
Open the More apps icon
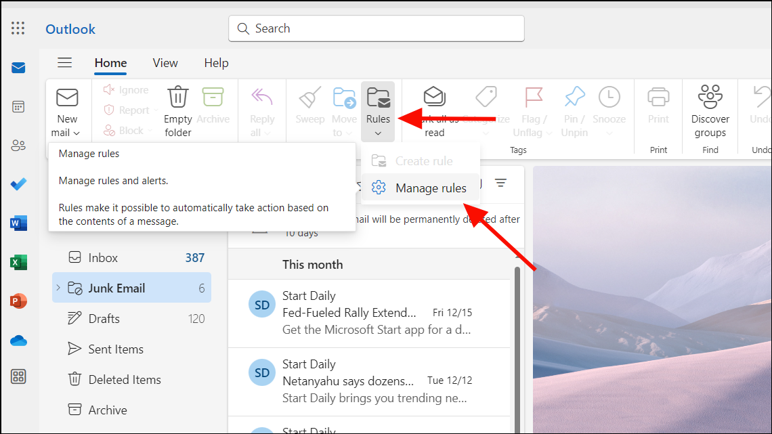tap(18, 377)
